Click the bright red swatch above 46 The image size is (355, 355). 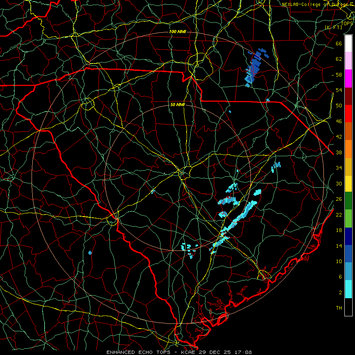tap(348, 114)
